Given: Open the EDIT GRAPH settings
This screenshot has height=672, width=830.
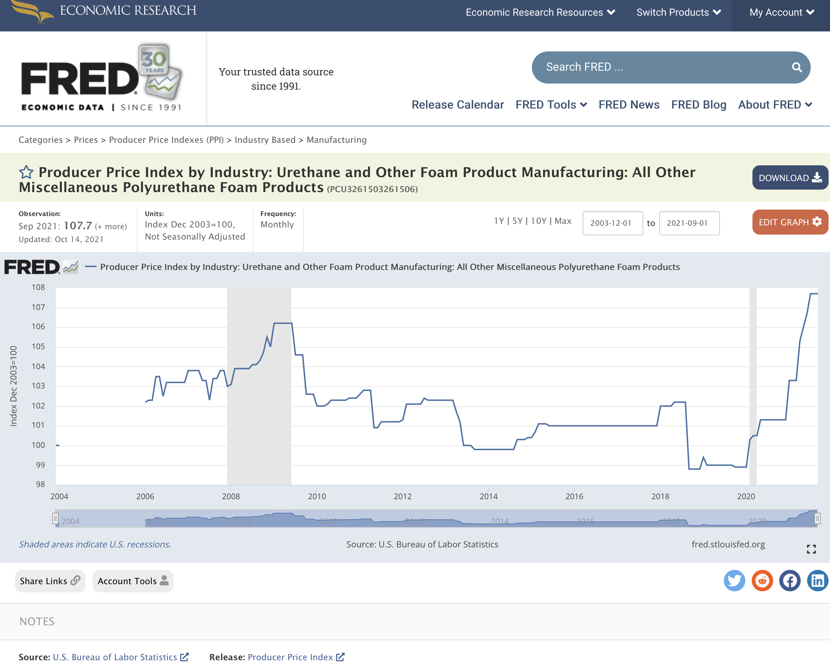Looking at the screenshot, I should 790,222.
